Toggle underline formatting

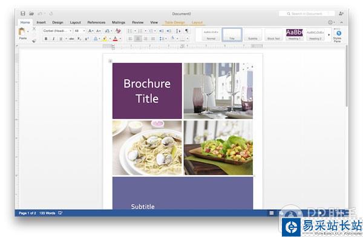pyautogui.click(x=61, y=39)
